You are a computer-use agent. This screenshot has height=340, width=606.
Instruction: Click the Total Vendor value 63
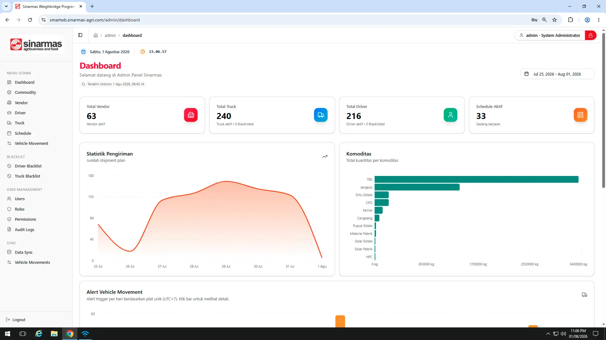pyautogui.click(x=91, y=116)
